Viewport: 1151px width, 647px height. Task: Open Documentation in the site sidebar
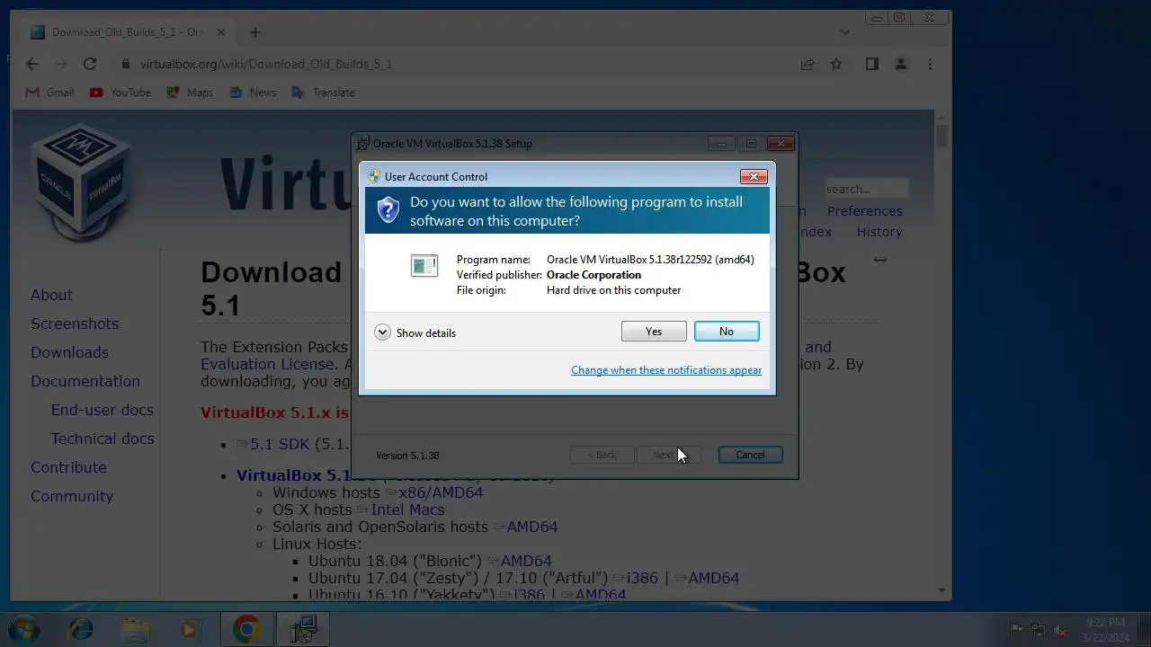(x=85, y=381)
